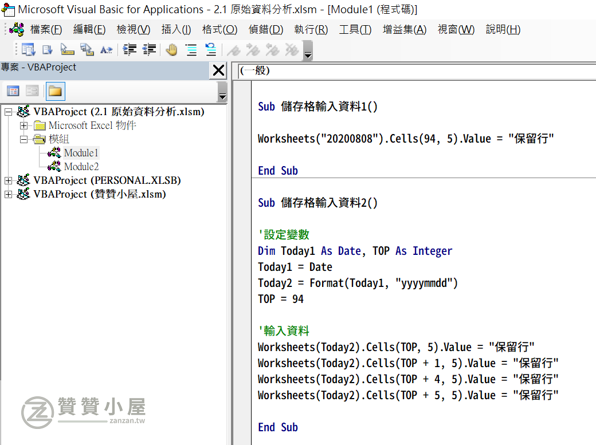This screenshot has height=445, width=596.
Task: Click the Worksheets("20200808") code line
Action: click(x=406, y=139)
